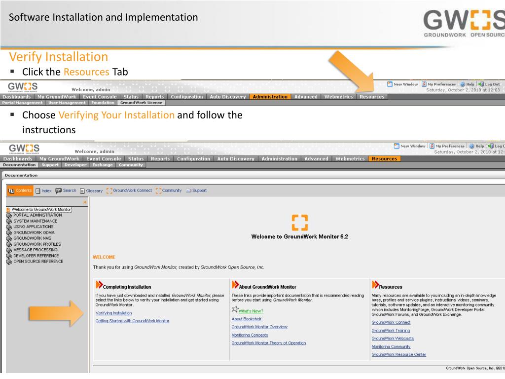Click star icon next to What's New?
Image resolution: width=505 pixels, height=379 pixels.
click(235, 309)
